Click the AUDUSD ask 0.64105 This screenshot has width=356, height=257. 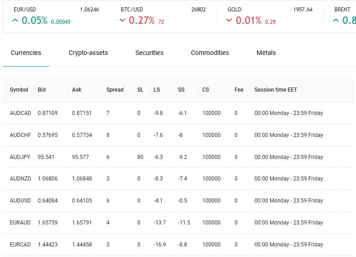point(82,201)
